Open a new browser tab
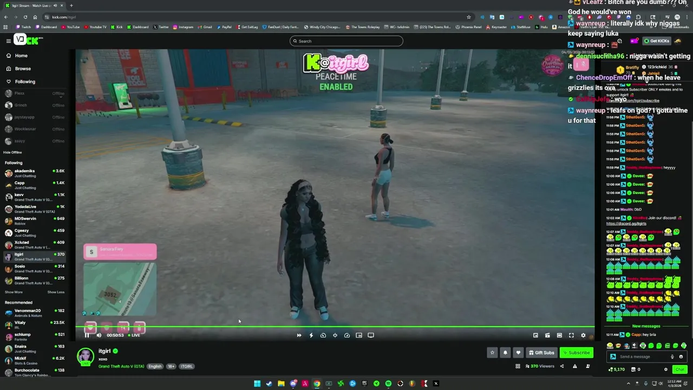Screen dimensions: 693x390 71,5
